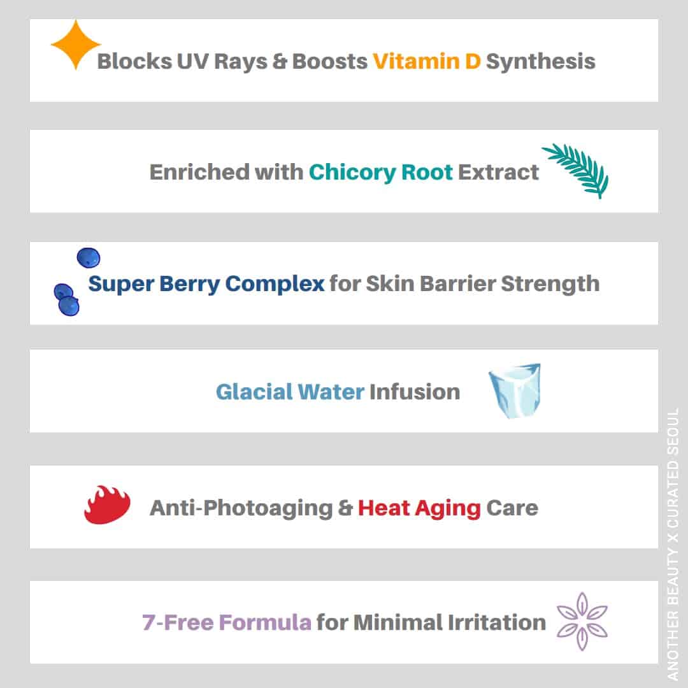This screenshot has width=688, height=688.
Task: Click the "Anti-Photoaging &" text
Action: click(251, 508)
